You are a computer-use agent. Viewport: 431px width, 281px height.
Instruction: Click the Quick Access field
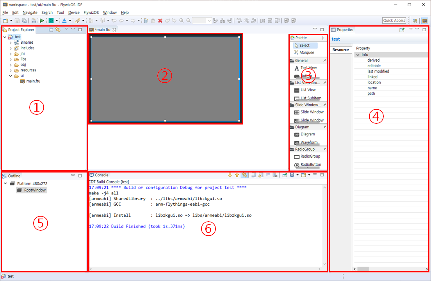pos(394,21)
